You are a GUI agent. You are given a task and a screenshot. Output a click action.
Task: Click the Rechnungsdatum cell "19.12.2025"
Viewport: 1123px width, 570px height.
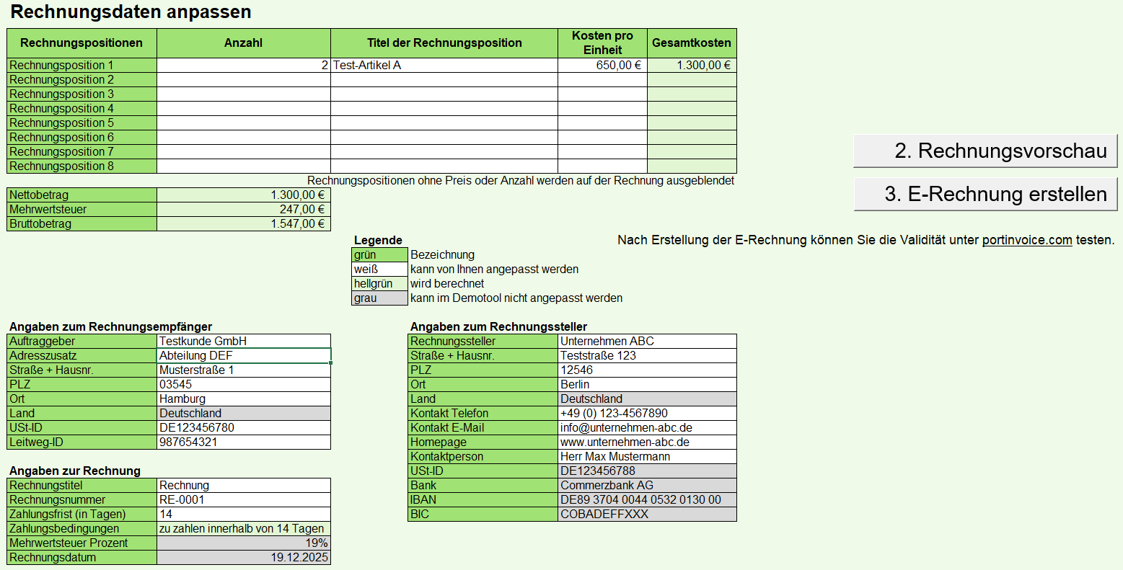point(243,557)
